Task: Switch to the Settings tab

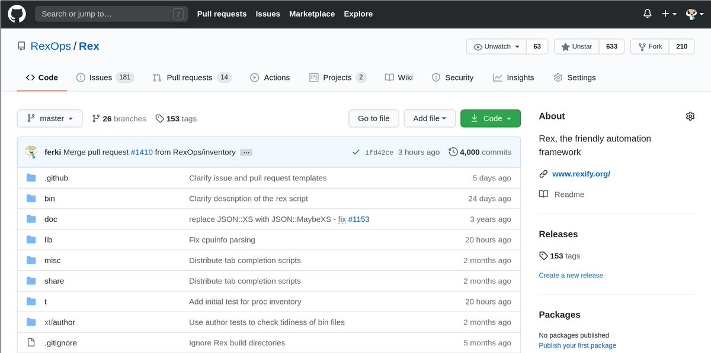Action: [575, 77]
